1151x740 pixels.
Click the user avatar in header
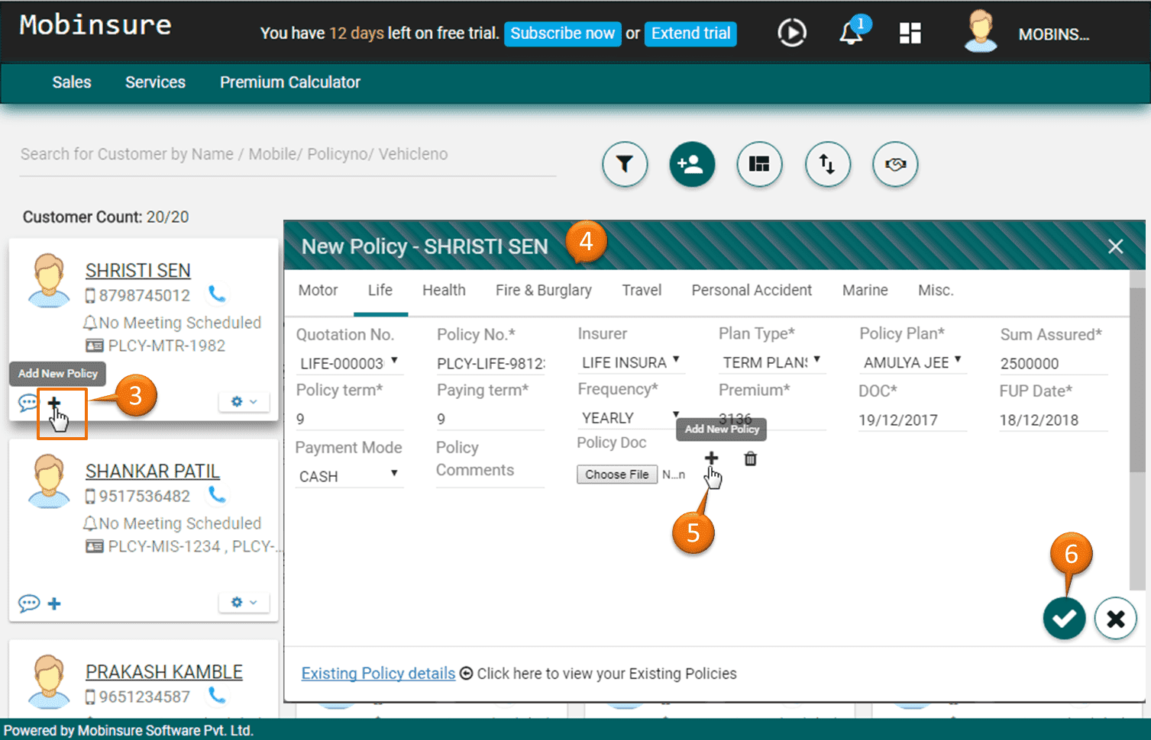(981, 31)
